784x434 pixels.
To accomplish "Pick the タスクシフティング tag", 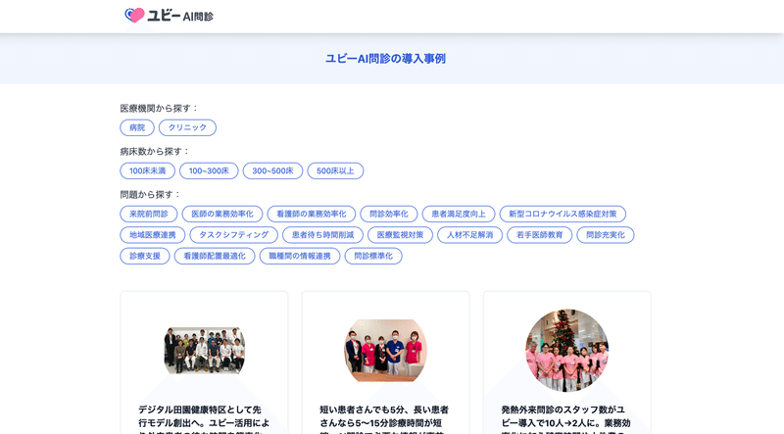I will (x=234, y=234).
